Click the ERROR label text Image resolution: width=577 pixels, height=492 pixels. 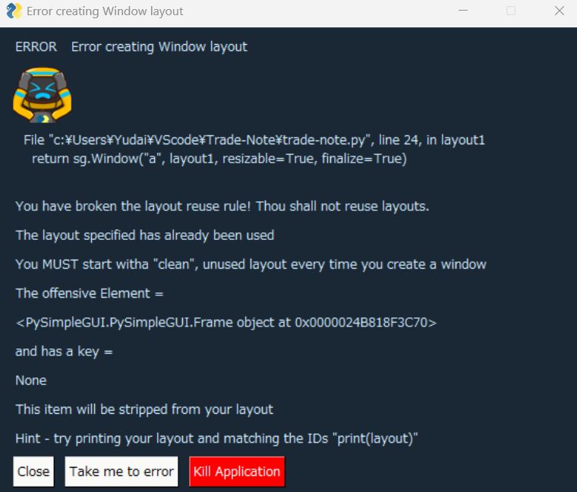(x=36, y=47)
